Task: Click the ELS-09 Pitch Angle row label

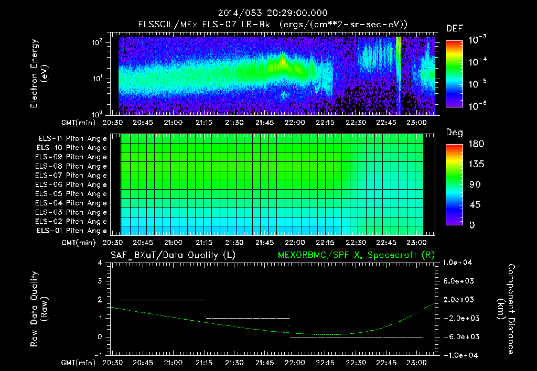Action: pos(71,157)
